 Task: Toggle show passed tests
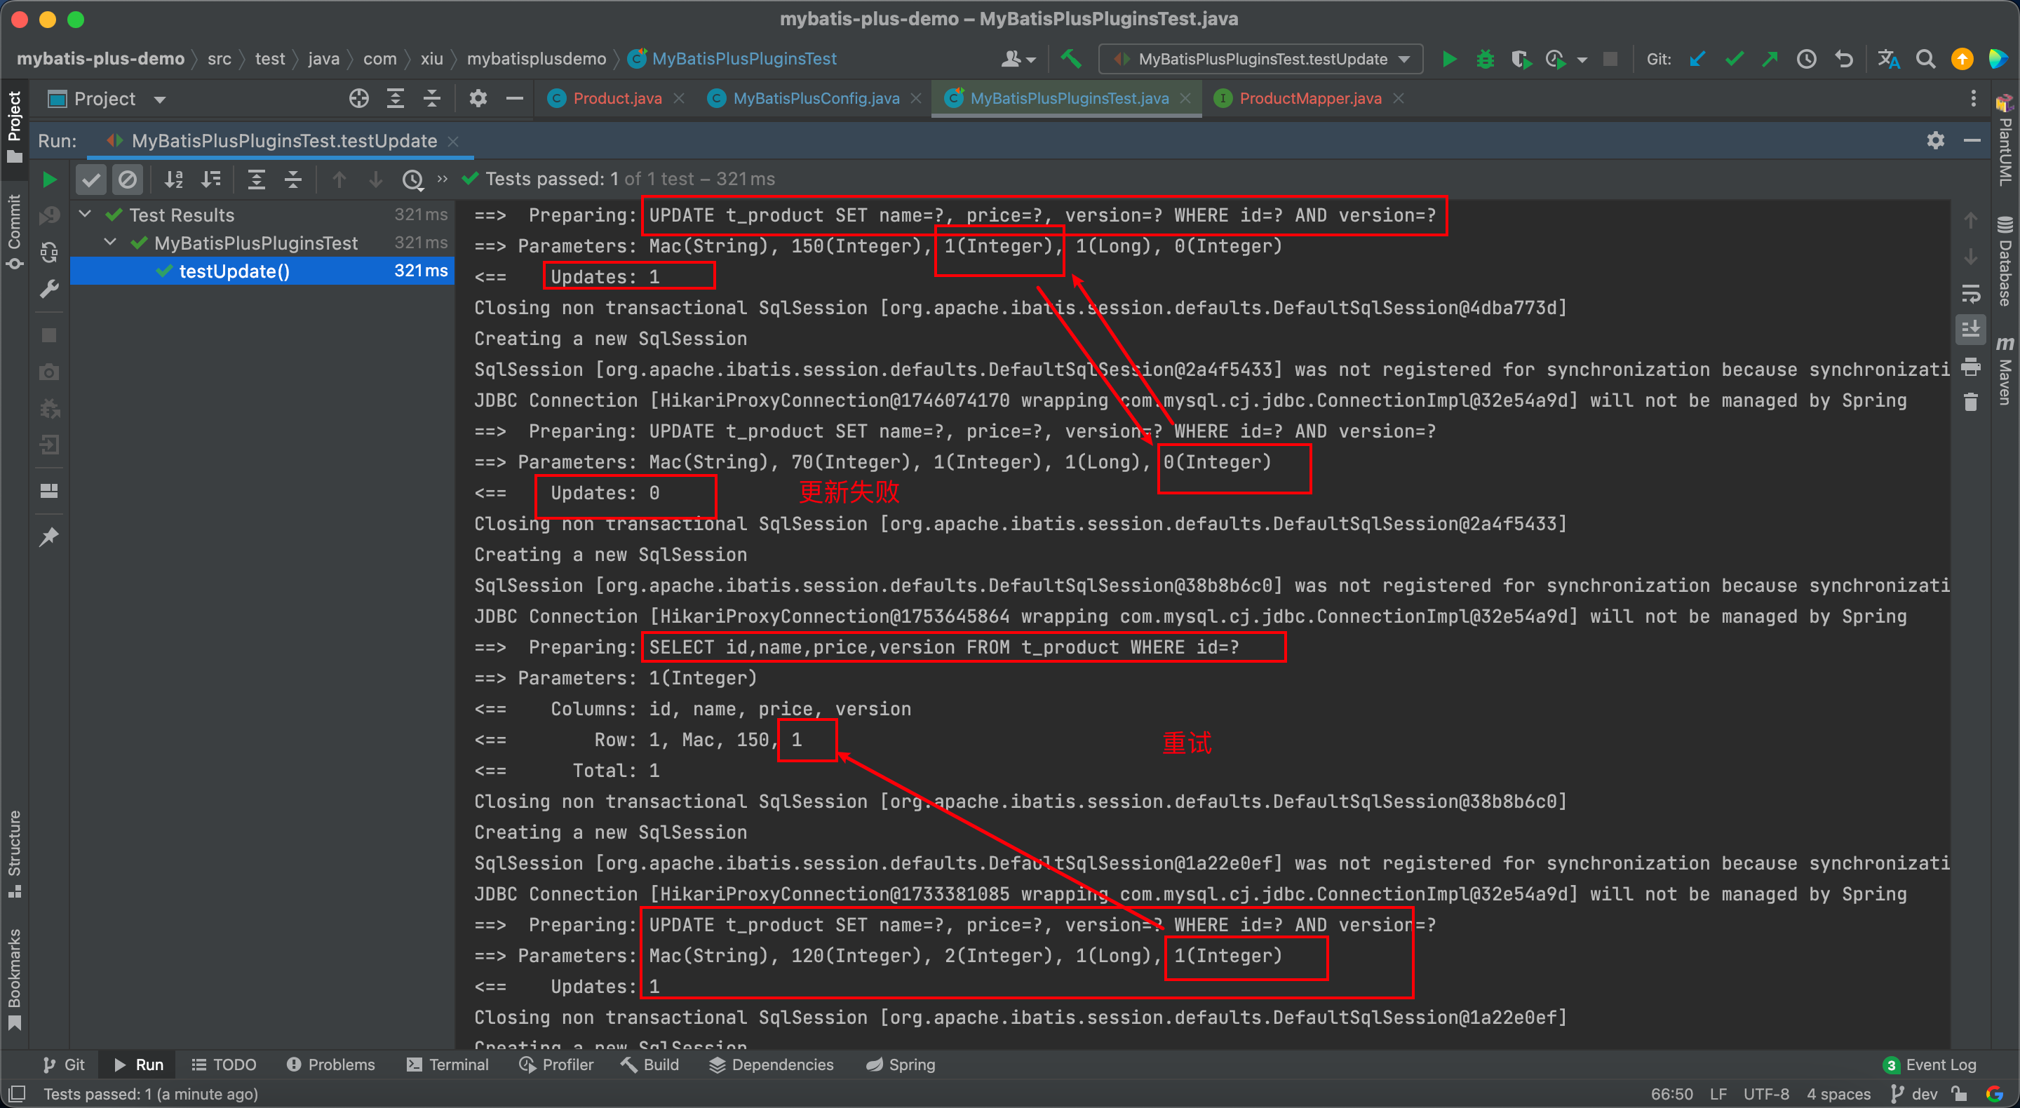[91, 180]
